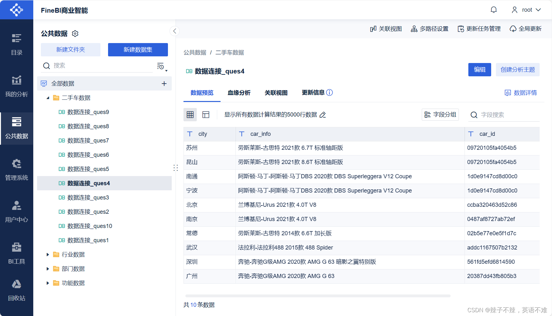
Task: Collapse the left data panel arrow
Action: pos(175,31)
